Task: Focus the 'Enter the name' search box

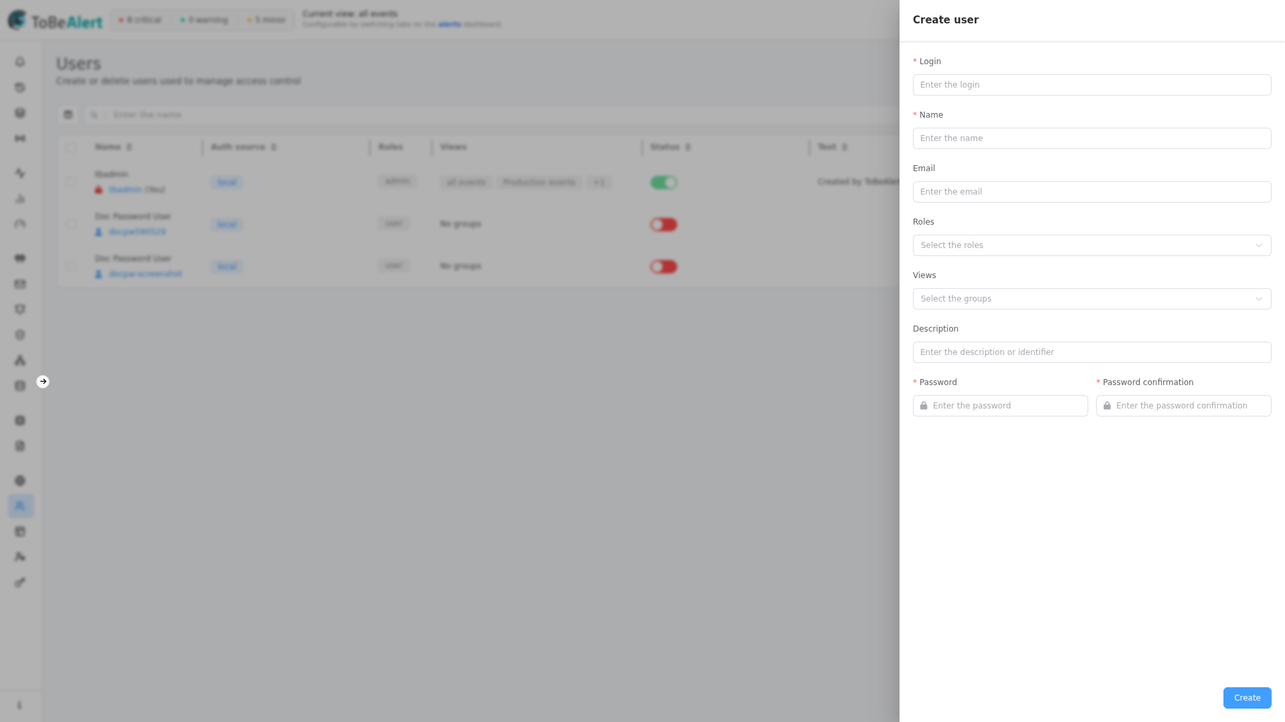Action: click(492, 115)
